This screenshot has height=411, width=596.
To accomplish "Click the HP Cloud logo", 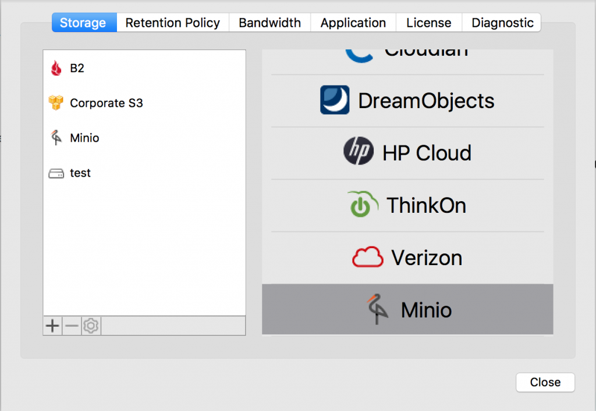I will [359, 151].
